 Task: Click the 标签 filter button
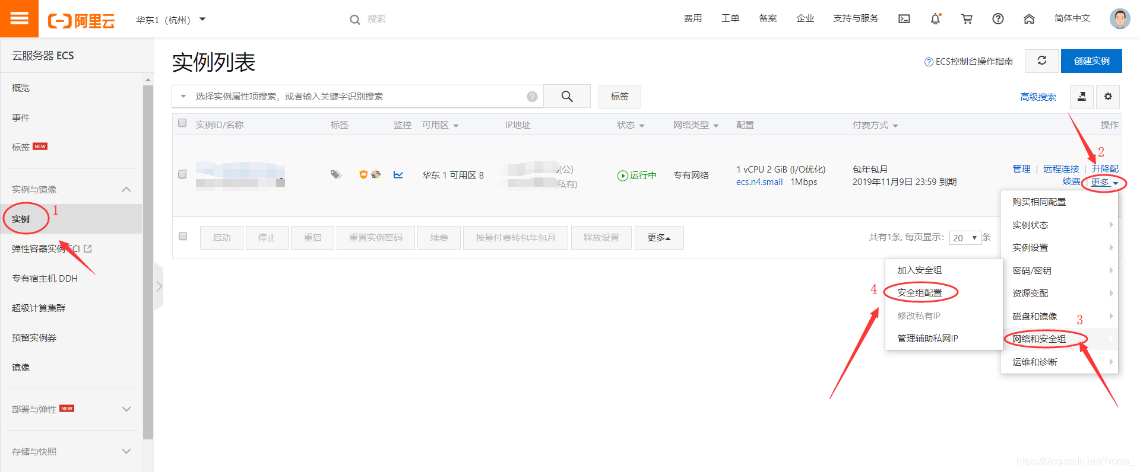point(619,96)
